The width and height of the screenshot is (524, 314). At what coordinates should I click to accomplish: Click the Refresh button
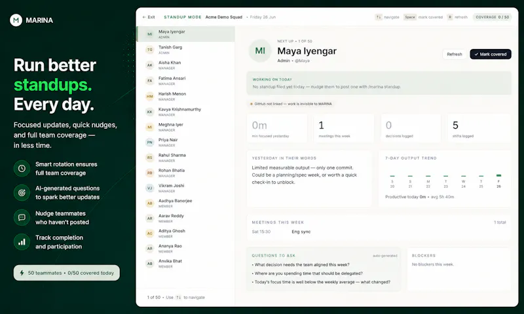(x=454, y=54)
